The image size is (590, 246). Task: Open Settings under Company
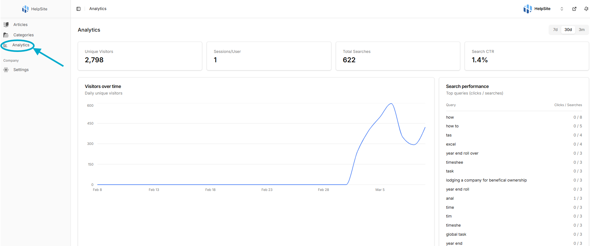click(x=21, y=70)
